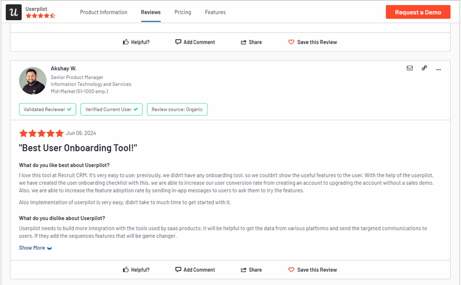Go to the Pricing tab
This screenshot has height=285, width=461.
coord(183,12)
